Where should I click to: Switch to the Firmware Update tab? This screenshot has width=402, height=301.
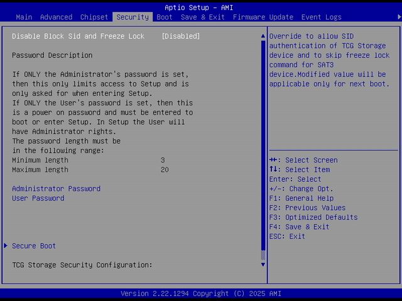[x=263, y=17]
